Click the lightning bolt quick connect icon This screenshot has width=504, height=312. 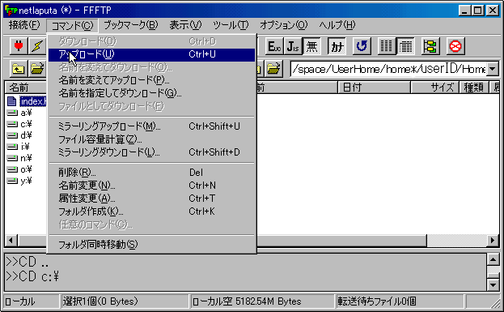pos(37,46)
